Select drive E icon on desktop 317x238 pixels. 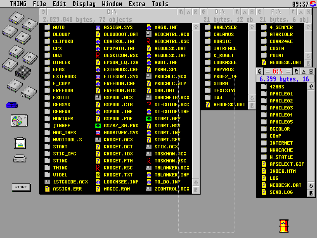(x=10, y=31)
